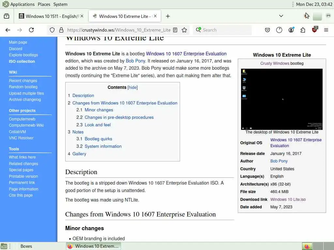Open the tracking protection shield icon
334x250 pixels.
[52, 30]
